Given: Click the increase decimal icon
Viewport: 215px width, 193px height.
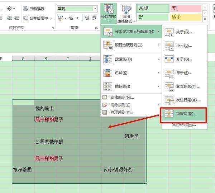Looking at the screenshot, I should pos(87,18).
